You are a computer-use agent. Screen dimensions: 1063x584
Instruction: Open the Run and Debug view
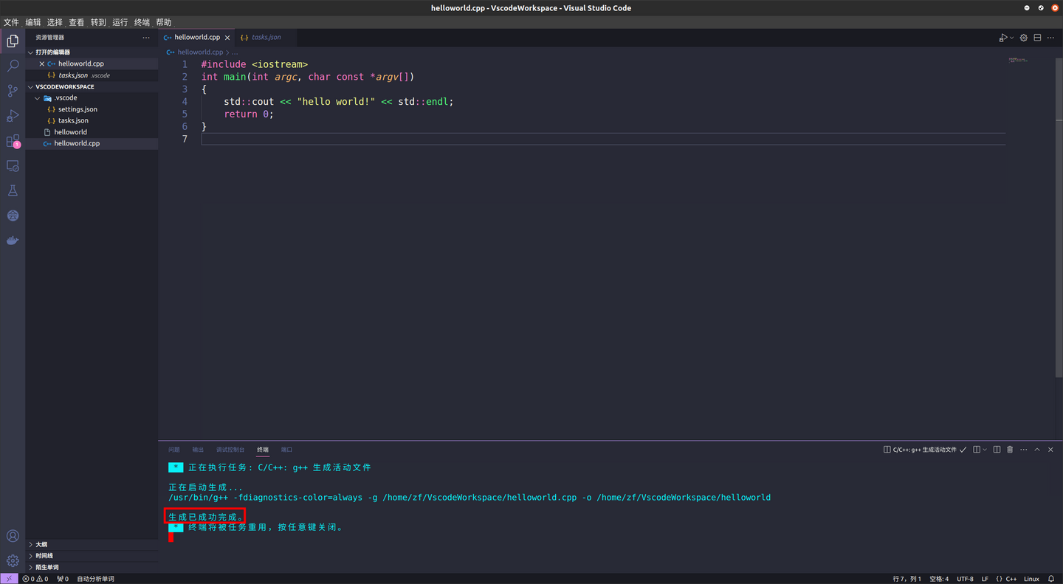click(12, 115)
